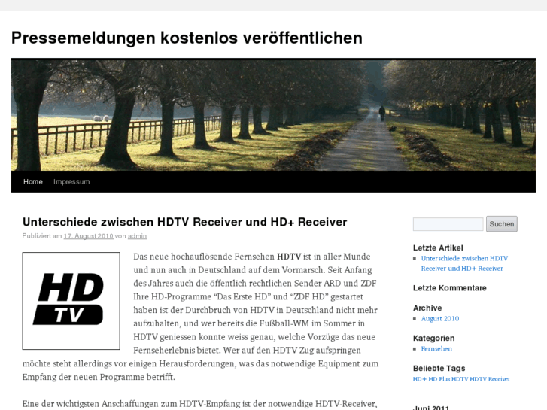
Task: Select the HDTV Receiver tag
Action: (x=490, y=379)
